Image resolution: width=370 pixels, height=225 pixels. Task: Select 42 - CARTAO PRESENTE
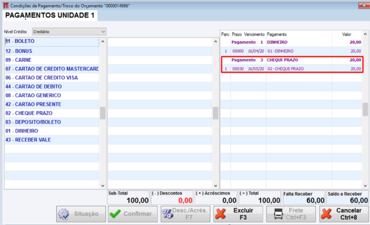pyautogui.click(x=52, y=104)
